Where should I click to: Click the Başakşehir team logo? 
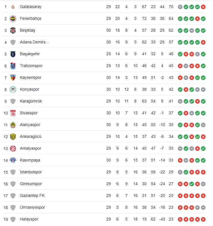click(13, 54)
